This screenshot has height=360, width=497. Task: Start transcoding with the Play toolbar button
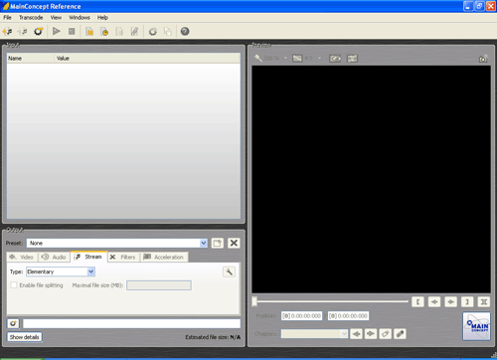pos(57,32)
